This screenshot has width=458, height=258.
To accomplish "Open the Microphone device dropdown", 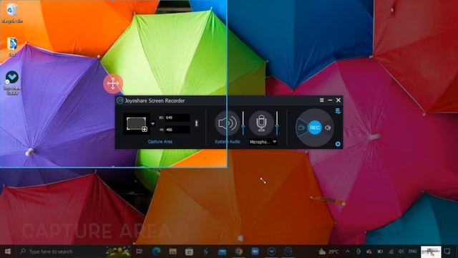I will [x=263, y=142].
